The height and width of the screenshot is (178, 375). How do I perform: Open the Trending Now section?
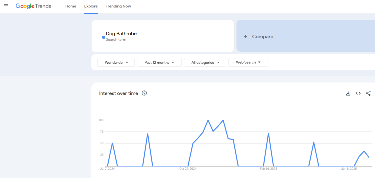pos(118,6)
